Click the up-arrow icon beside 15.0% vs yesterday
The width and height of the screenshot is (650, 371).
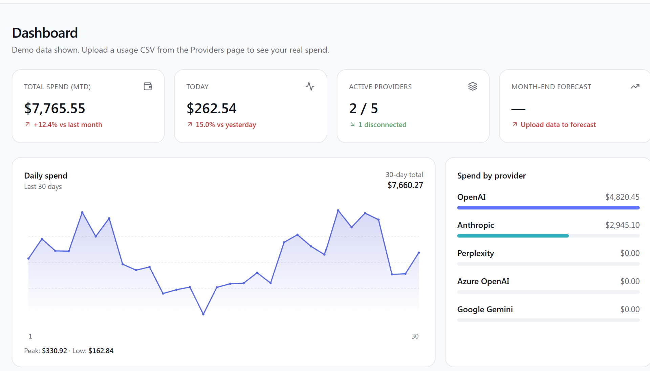click(x=190, y=124)
